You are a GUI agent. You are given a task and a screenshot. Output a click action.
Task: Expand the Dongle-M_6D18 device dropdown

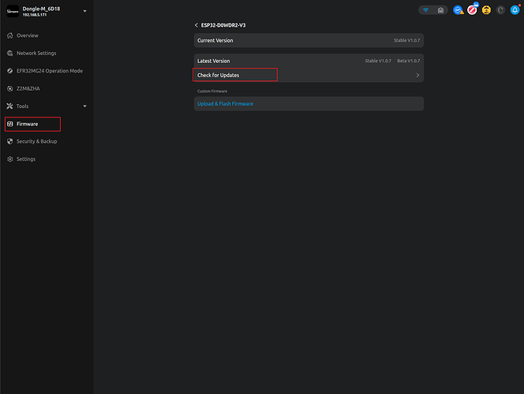(84, 11)
